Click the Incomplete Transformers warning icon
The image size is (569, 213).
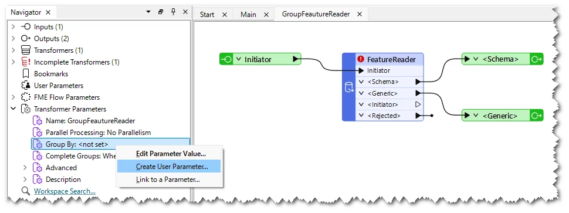click(26, 62)
